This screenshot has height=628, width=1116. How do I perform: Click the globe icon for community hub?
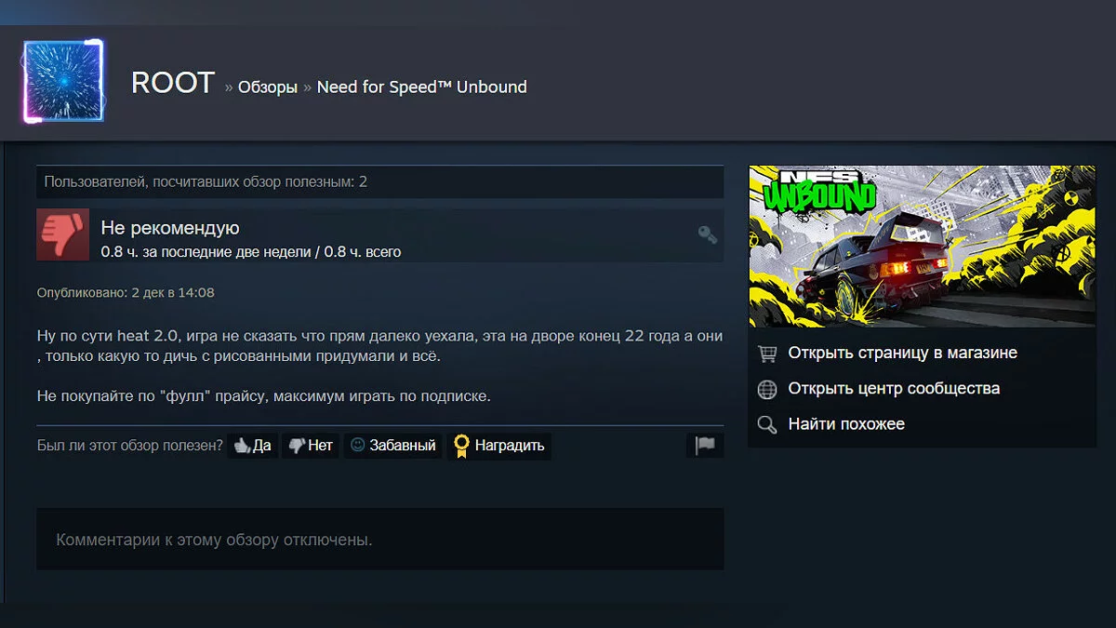coord(767,389)
